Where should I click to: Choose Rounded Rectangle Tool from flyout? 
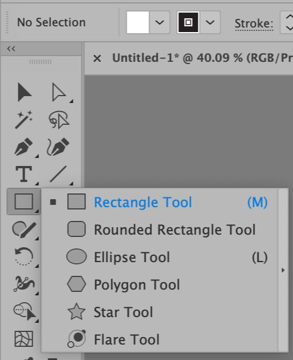coord(159,230)
